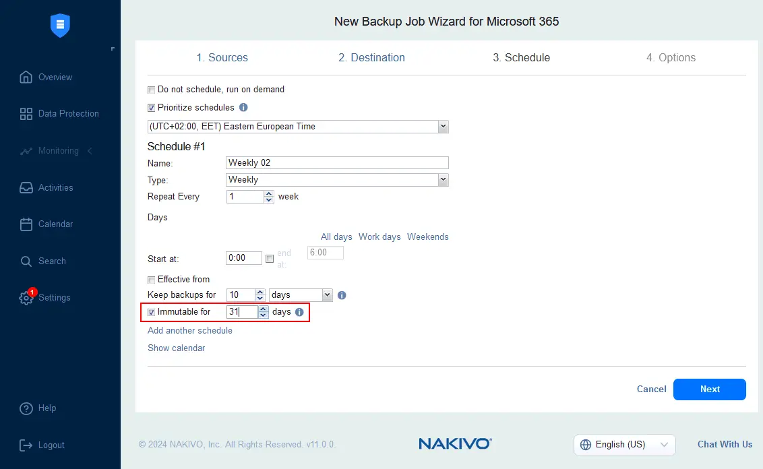Open the time zone dropdown
Screen dimensions: 763x469
pos(443,127)
